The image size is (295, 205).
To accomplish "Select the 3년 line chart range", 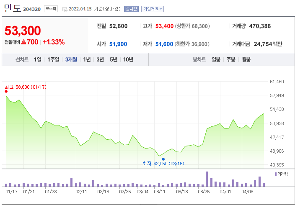I will point(100,59).
